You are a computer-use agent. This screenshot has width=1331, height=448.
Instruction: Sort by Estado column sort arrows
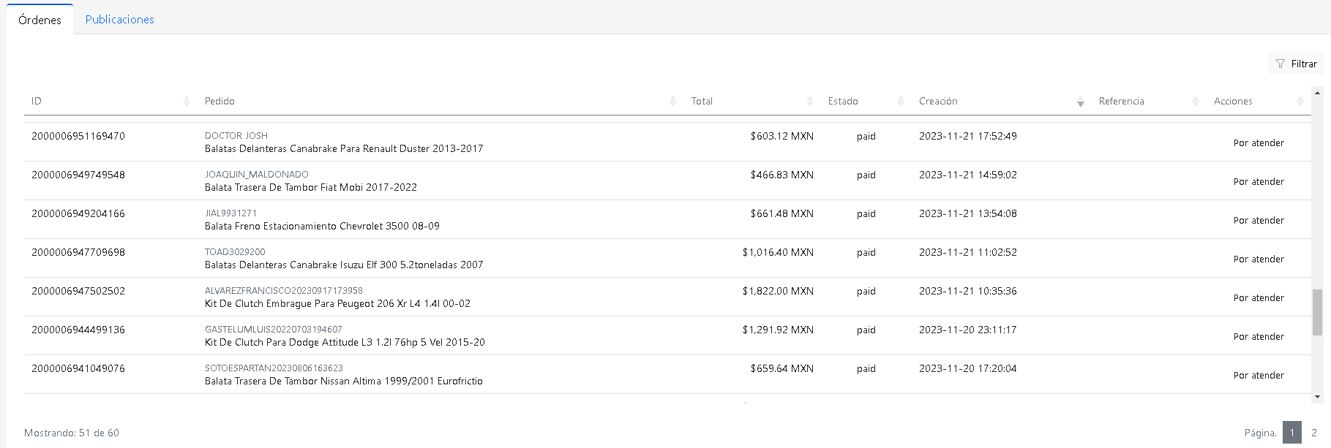(x=900, y=102)
